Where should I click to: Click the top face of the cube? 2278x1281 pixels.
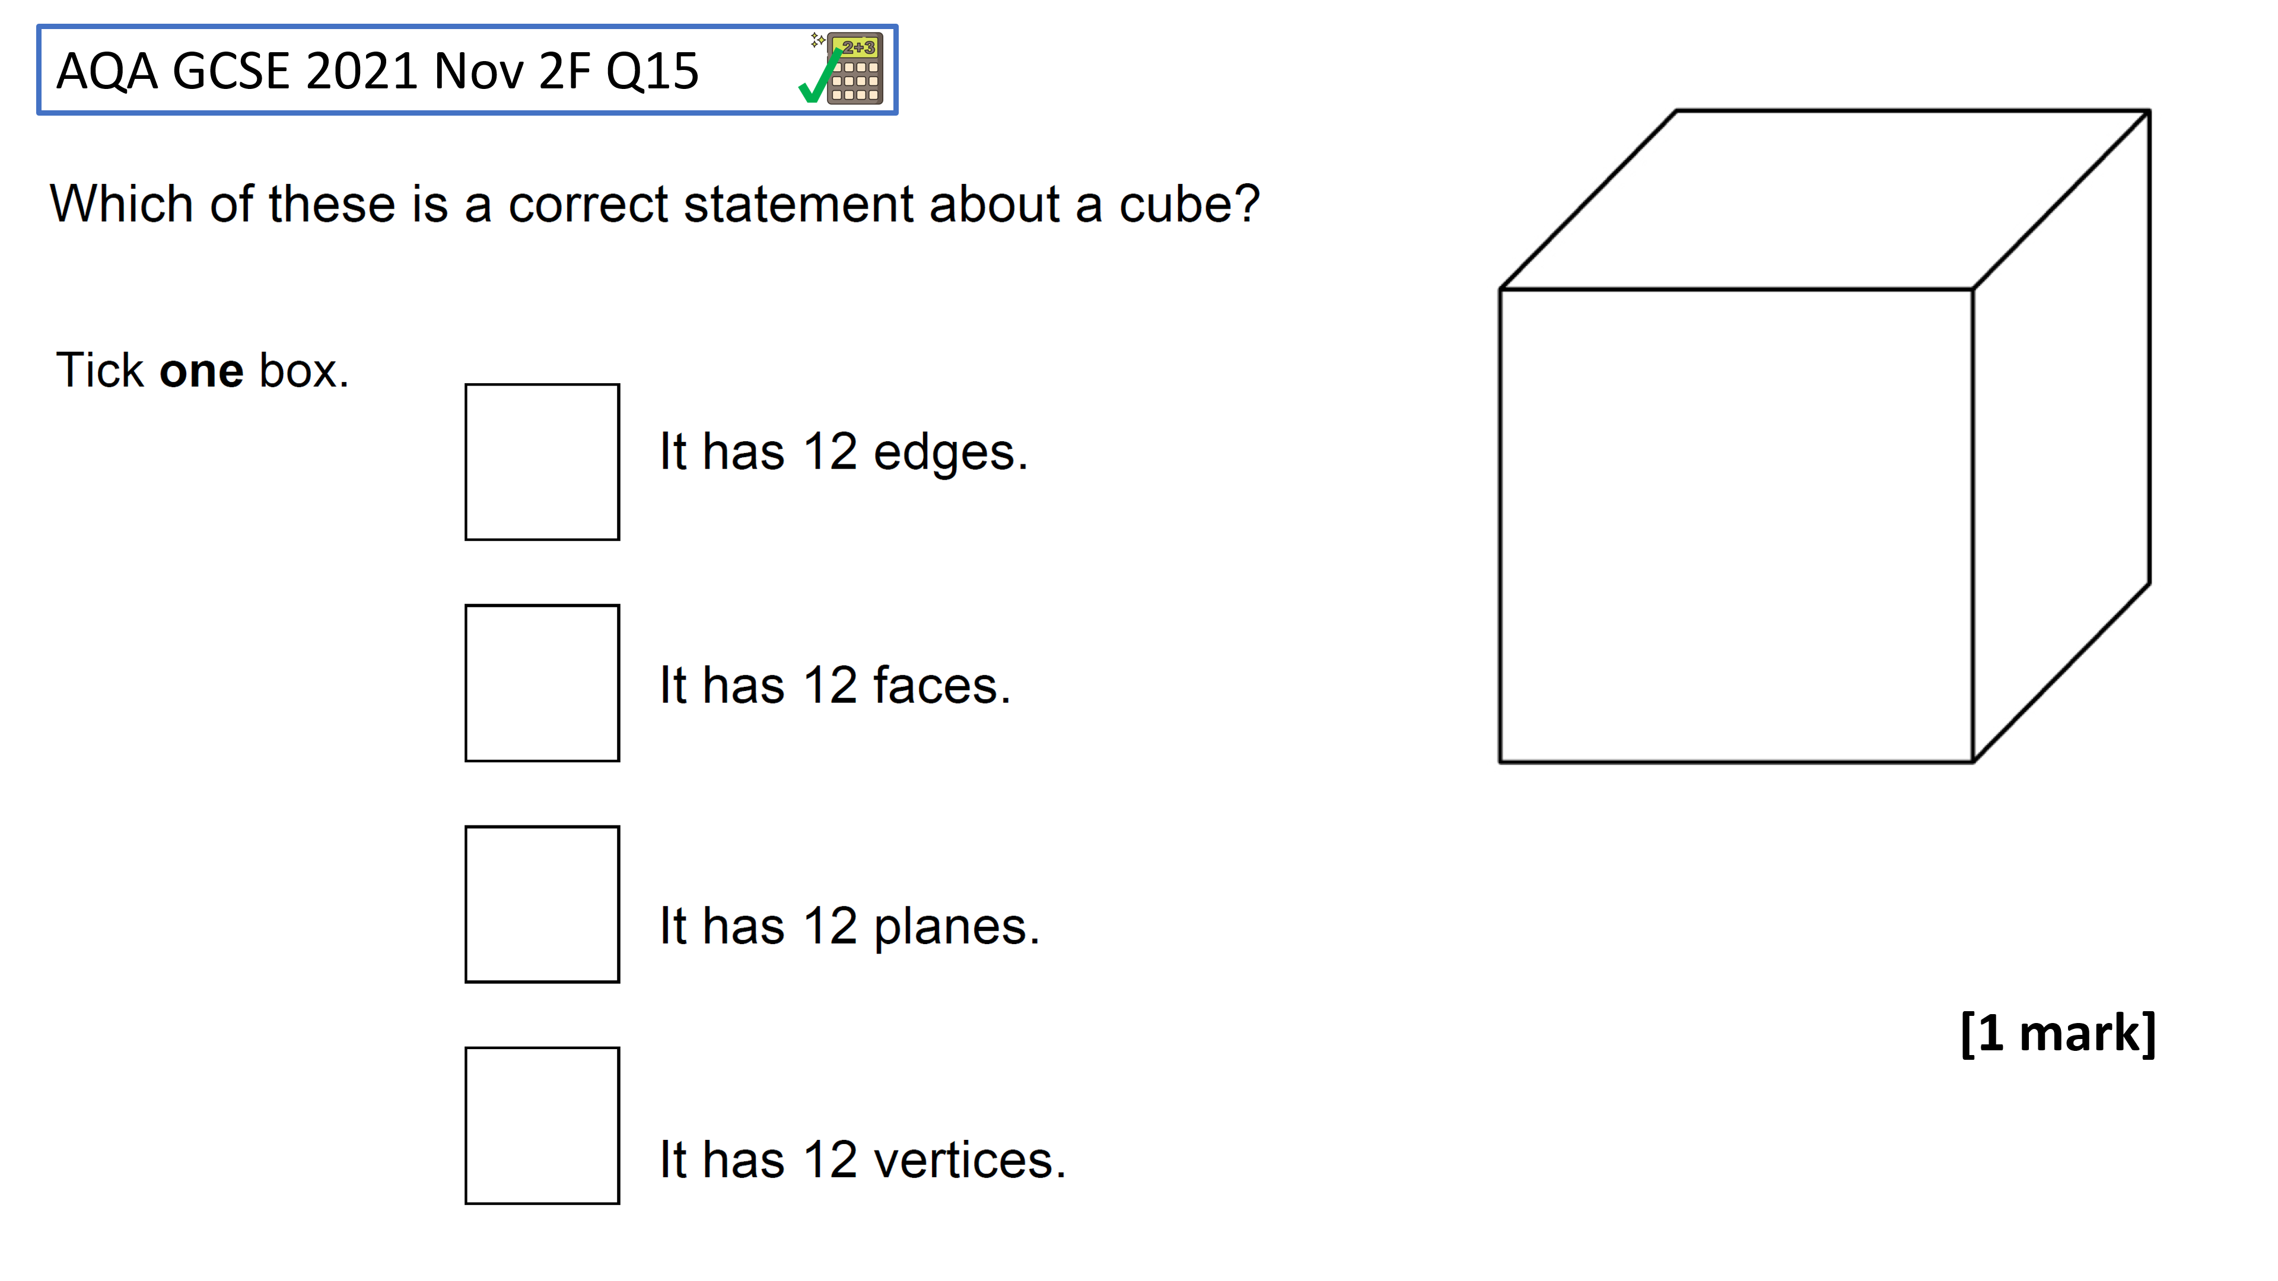(x=1824, y=200)
